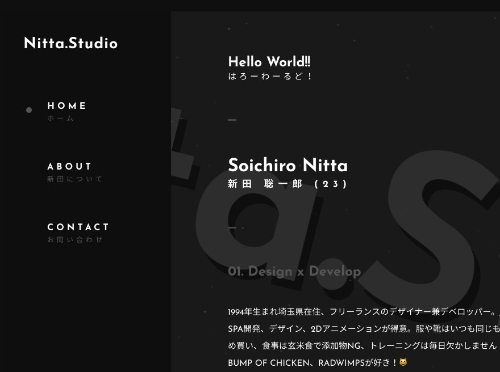Click the paragraph line starting SPA開発

pyautogui.click(x=364, y=328)
